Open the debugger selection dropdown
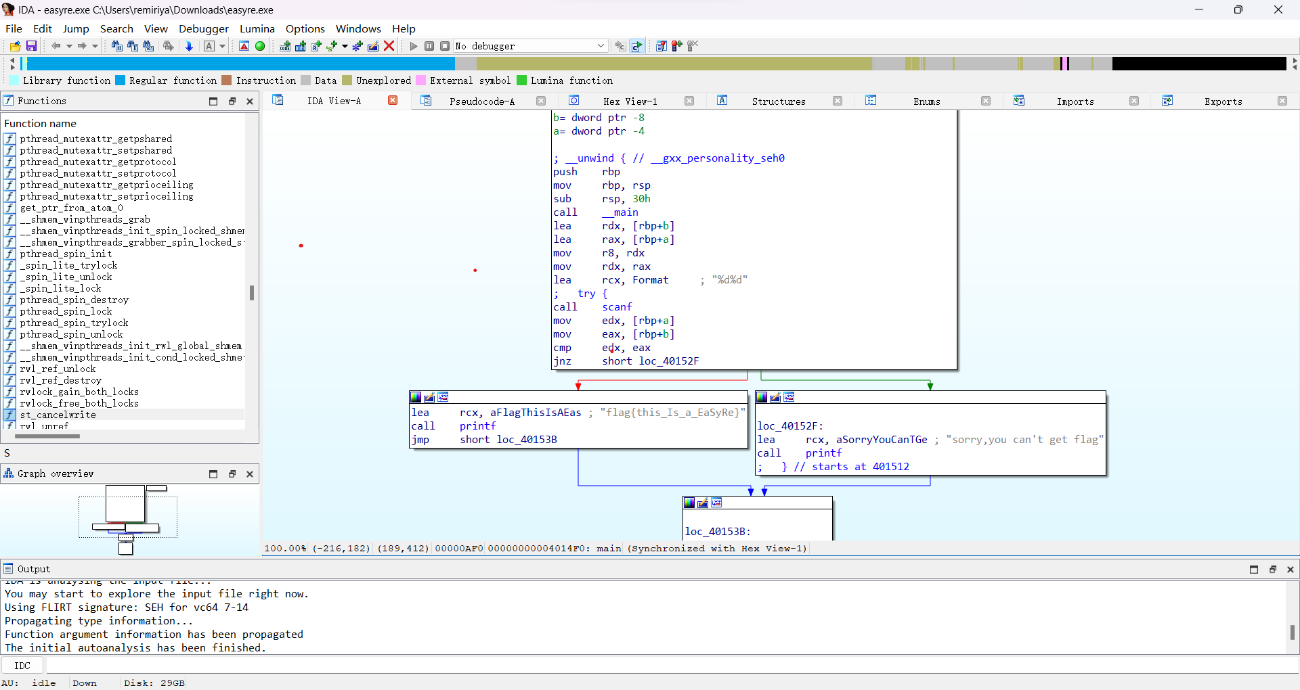 601,46
